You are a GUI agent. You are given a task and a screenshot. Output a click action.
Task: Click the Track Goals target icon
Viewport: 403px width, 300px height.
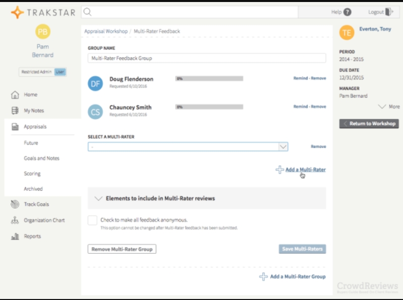tap(15, 204)
